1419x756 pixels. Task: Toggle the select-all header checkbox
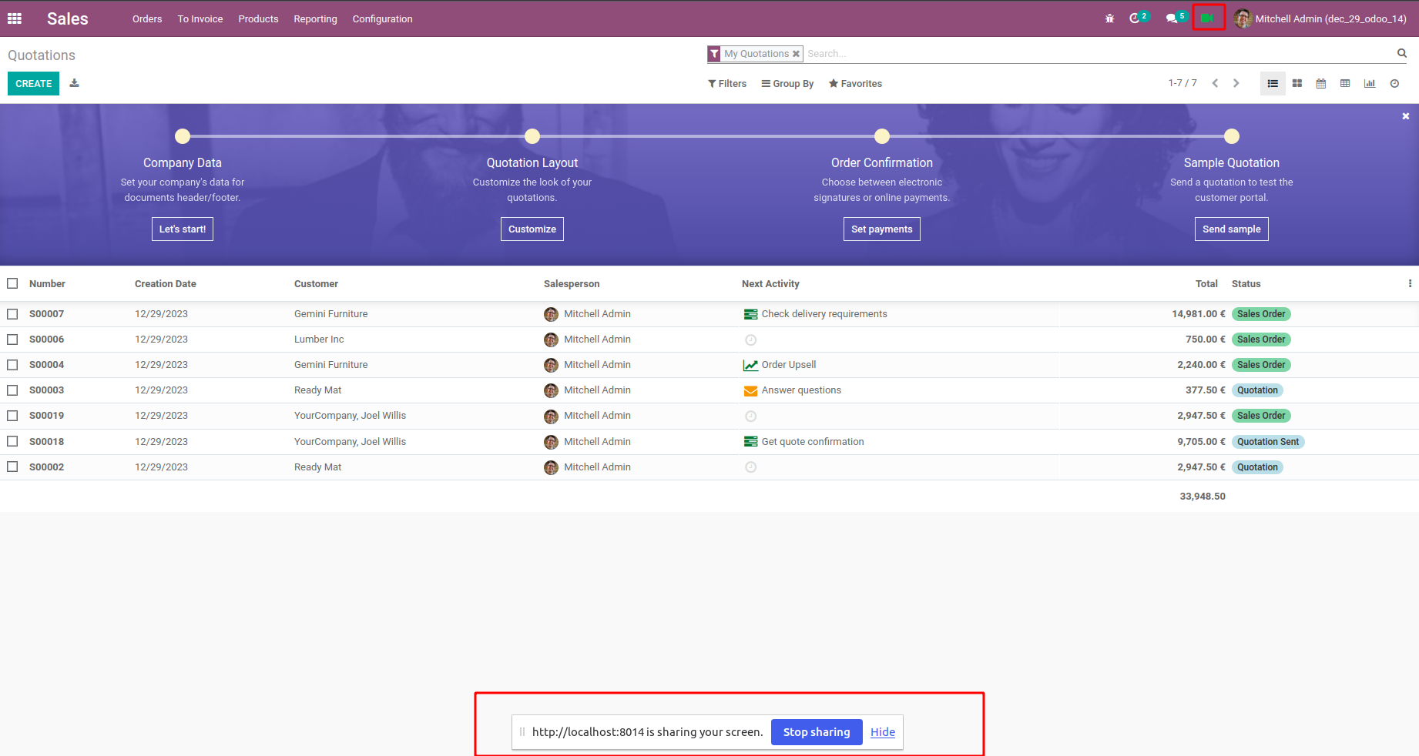(x=12, y=283)
